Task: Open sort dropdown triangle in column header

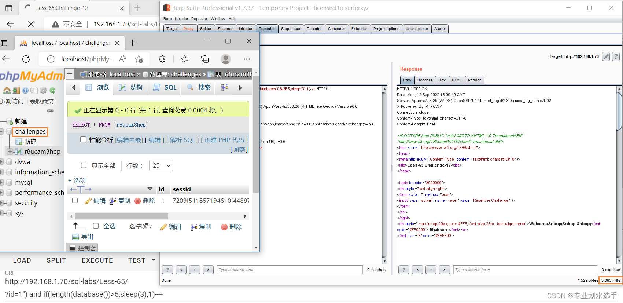Action: 150,189
